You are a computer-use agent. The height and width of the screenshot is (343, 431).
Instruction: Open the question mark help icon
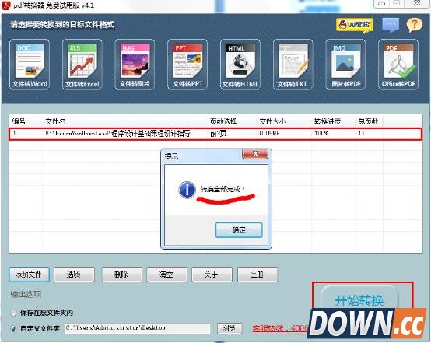[414, 25]
